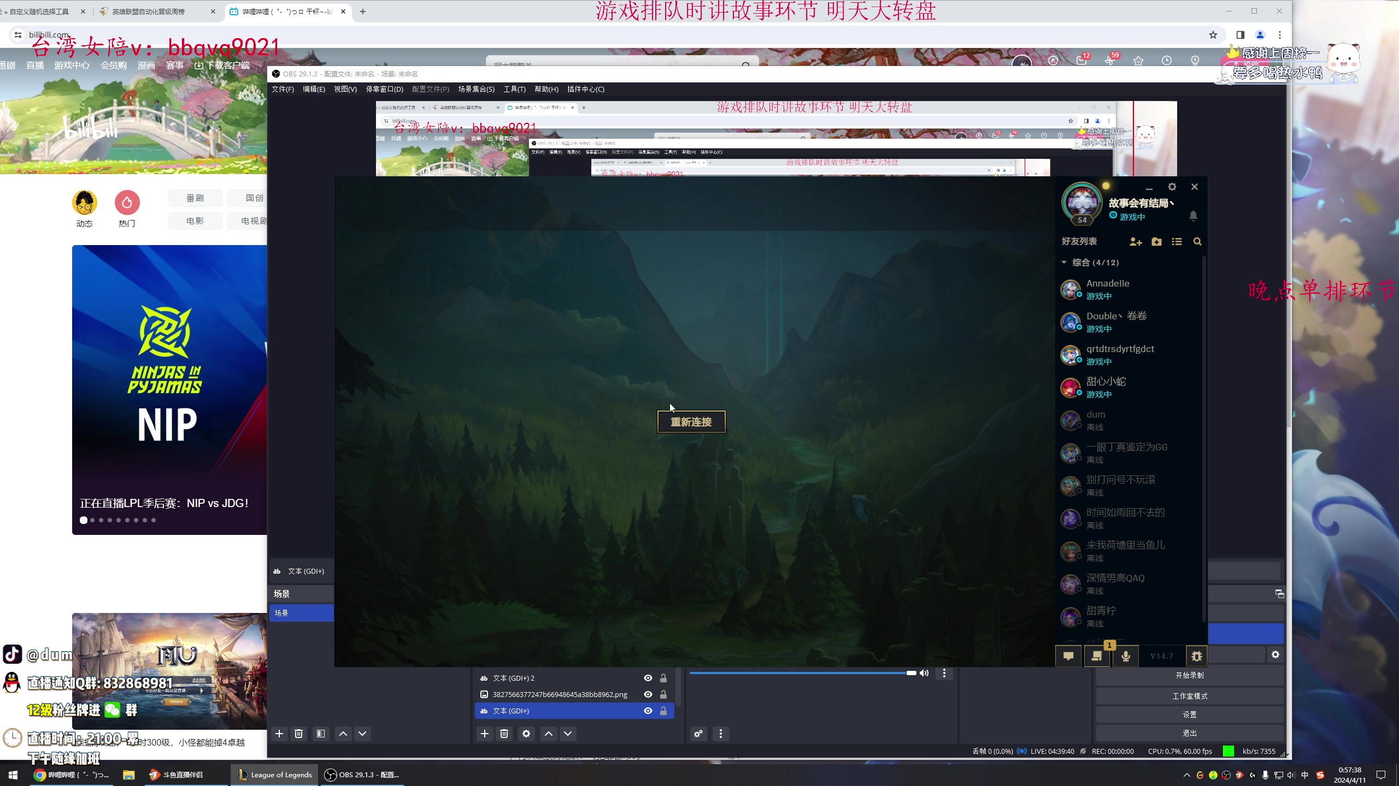The image size is (1399, 786).
Task: Select offline friend 深情男高QAQ
Action: coord(1128,584)
